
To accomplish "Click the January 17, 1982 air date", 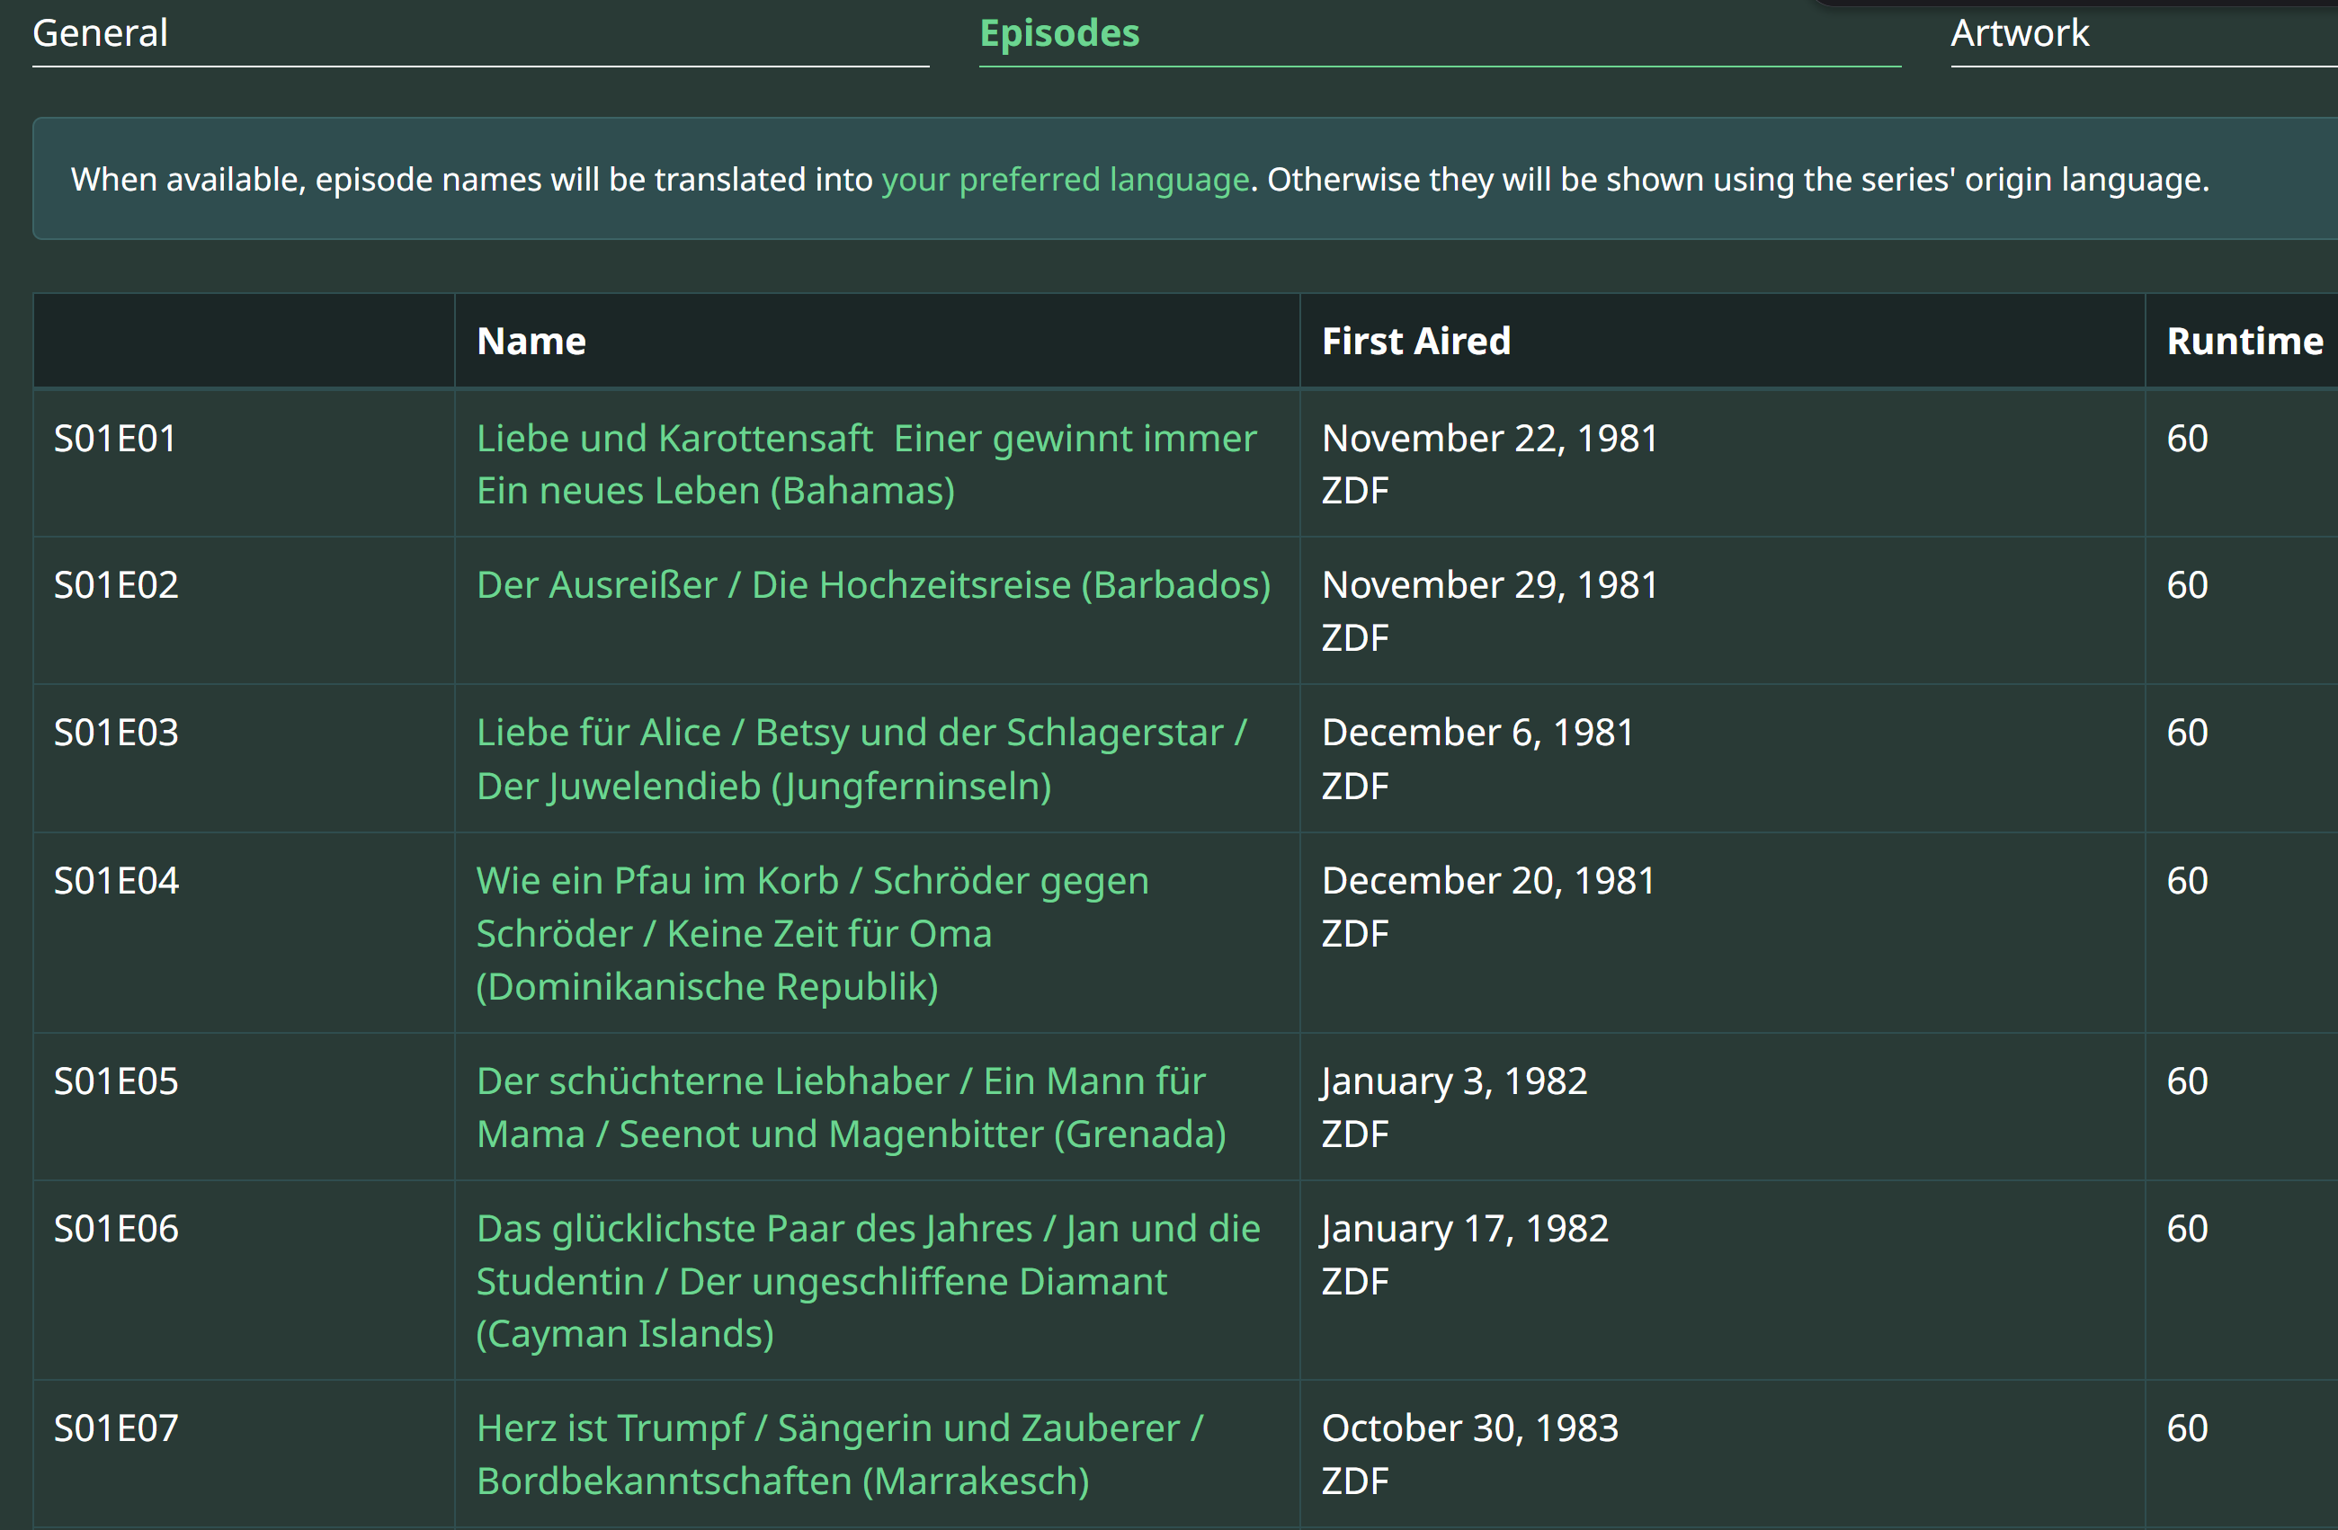I will tap(1465, 1228).
